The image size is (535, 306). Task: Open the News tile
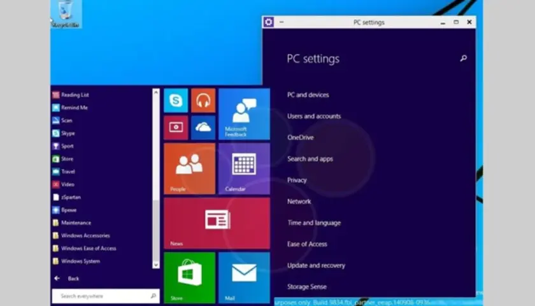217,223
